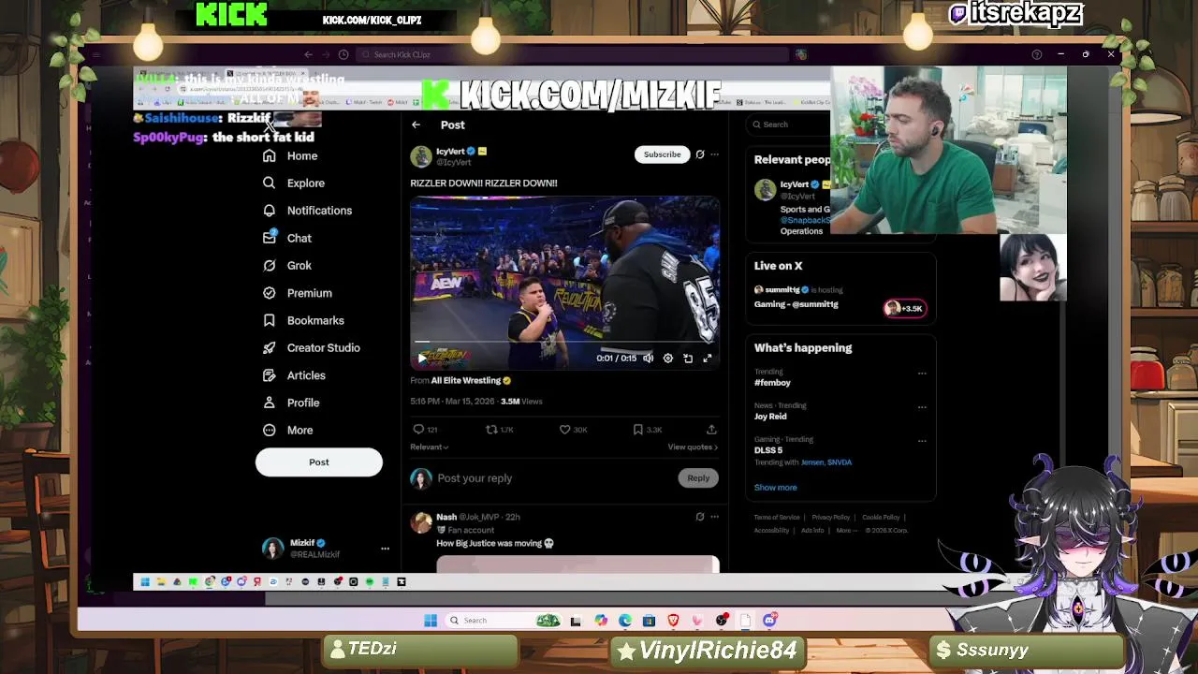The image size is (1198, 674).
Task: Open IcyVert under Relevant people
Action: (x=794, y=185)
